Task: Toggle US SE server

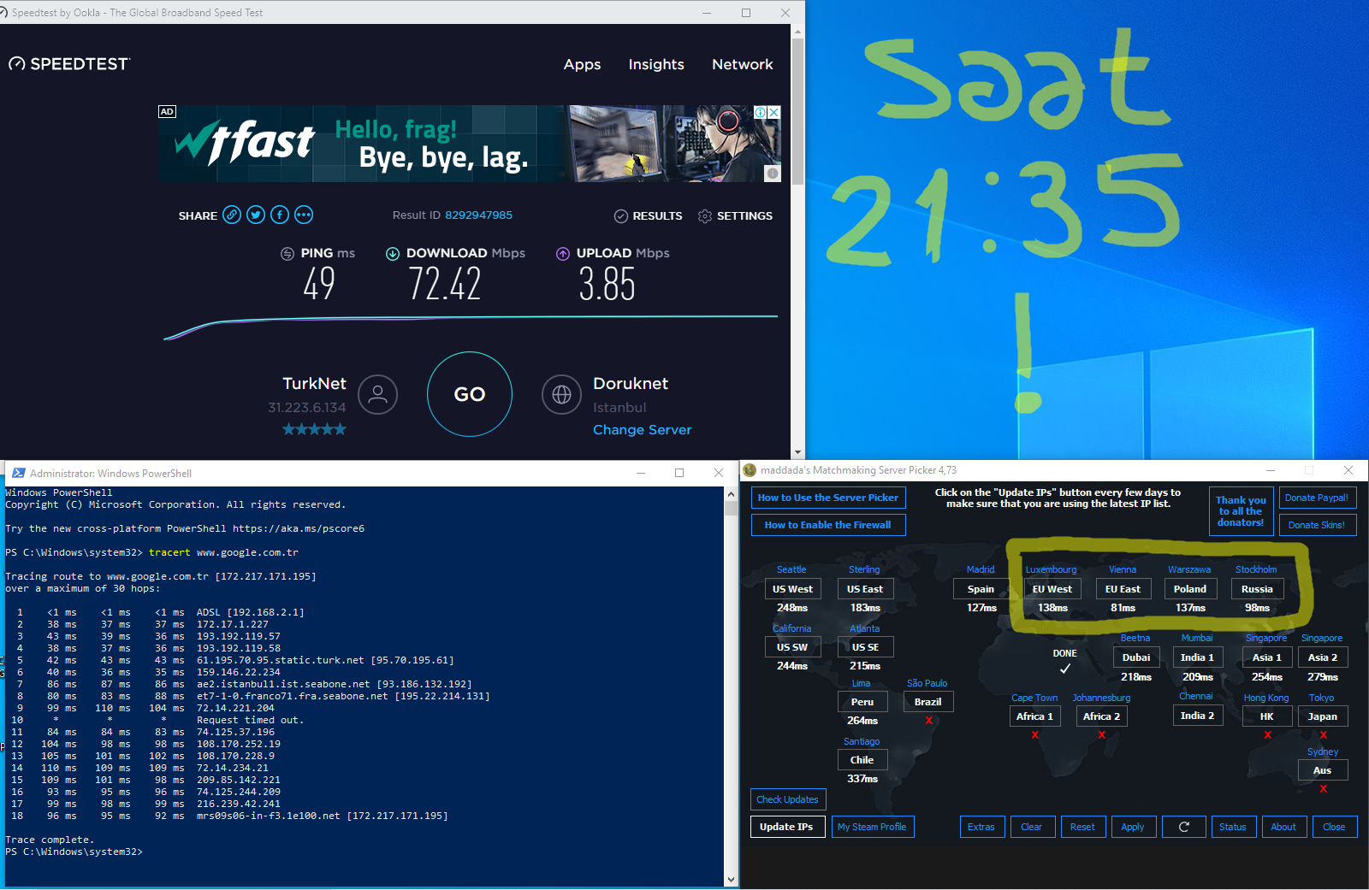Action: pyautogui.click(x=865, y=647)
